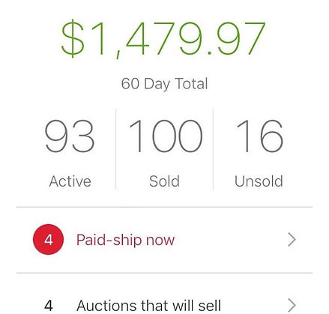Tap the number 4 beside Auctions row
329x314 pixels.
click(49, 306)
